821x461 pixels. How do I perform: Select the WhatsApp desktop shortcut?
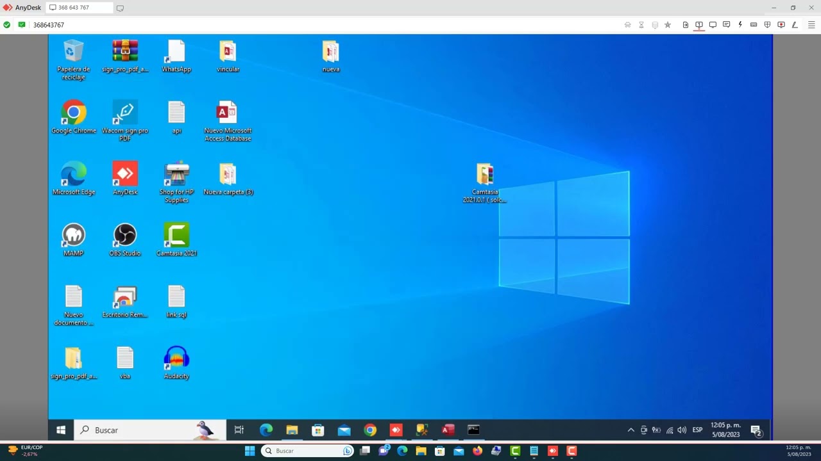176,56
